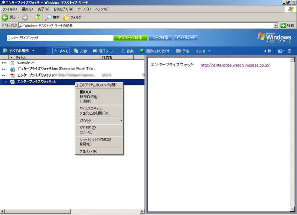This screenshot has width=297, height=215.
Task: Click the Forward arrow icon
Action: (25, 17)
